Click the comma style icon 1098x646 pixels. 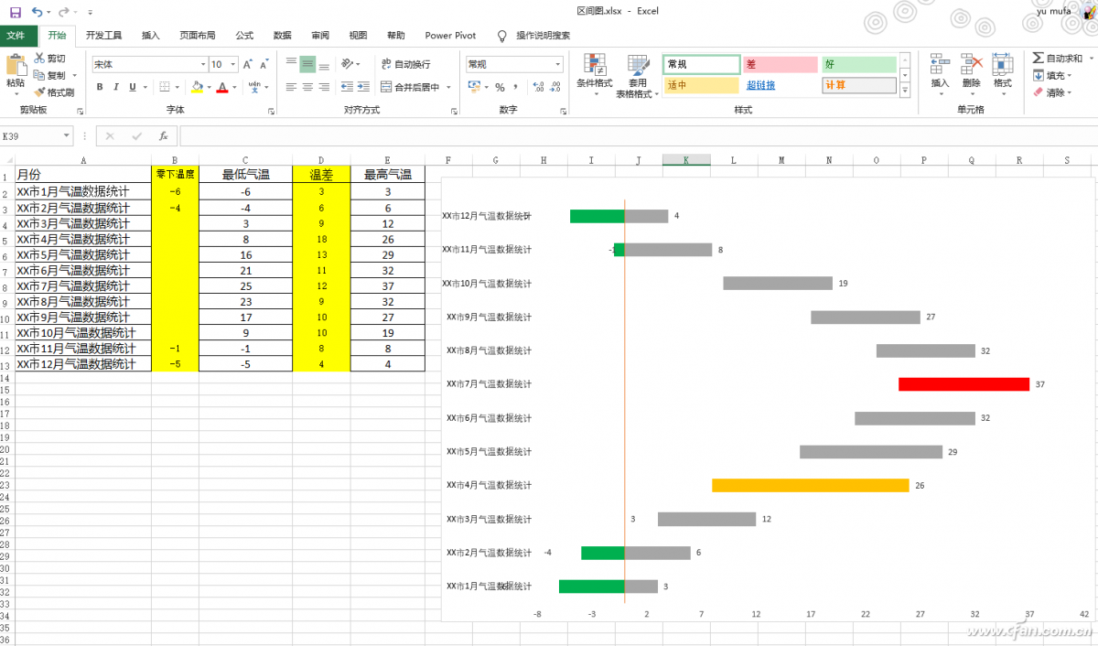[x=516, y=87]
